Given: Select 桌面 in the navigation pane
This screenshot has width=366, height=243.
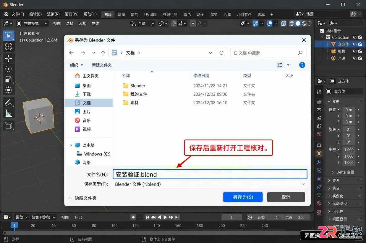Looking at the screenshot, I should (86, 86).
